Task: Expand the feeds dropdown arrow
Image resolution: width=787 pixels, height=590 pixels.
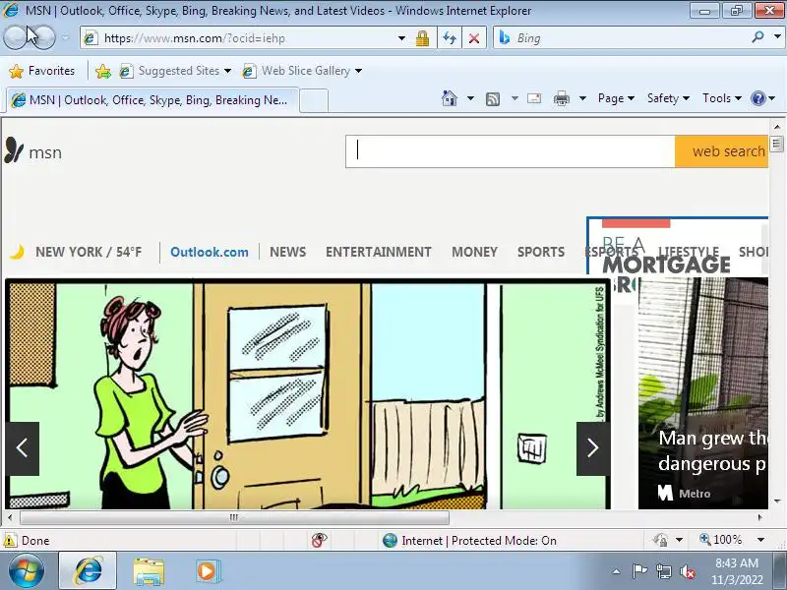Action: tap(515, 98)
